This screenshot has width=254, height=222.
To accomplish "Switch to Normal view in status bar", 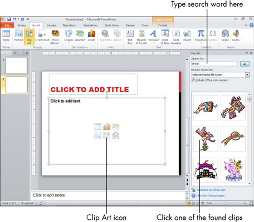I will click(x=189, y=203).
